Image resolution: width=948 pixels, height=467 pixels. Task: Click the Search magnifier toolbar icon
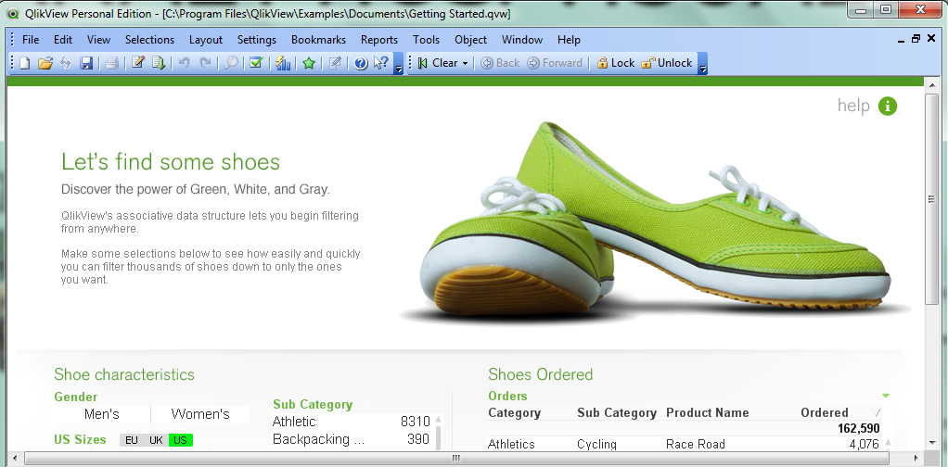pos(231,63)
